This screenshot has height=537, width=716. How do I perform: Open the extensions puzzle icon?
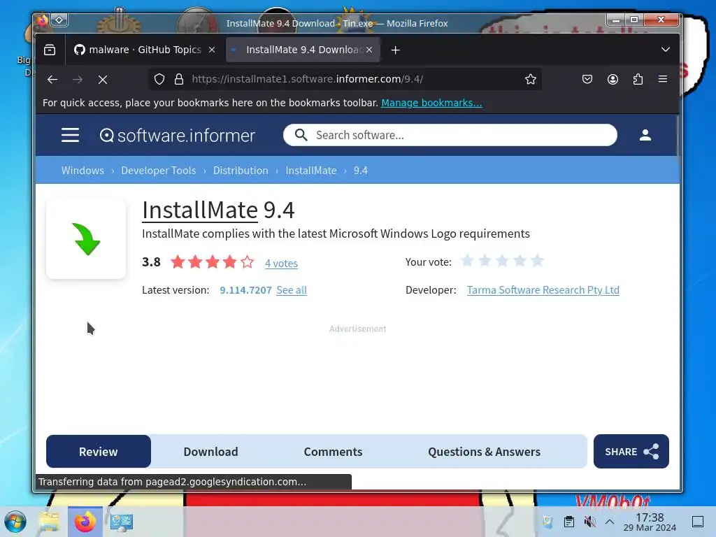pos(638,79)
